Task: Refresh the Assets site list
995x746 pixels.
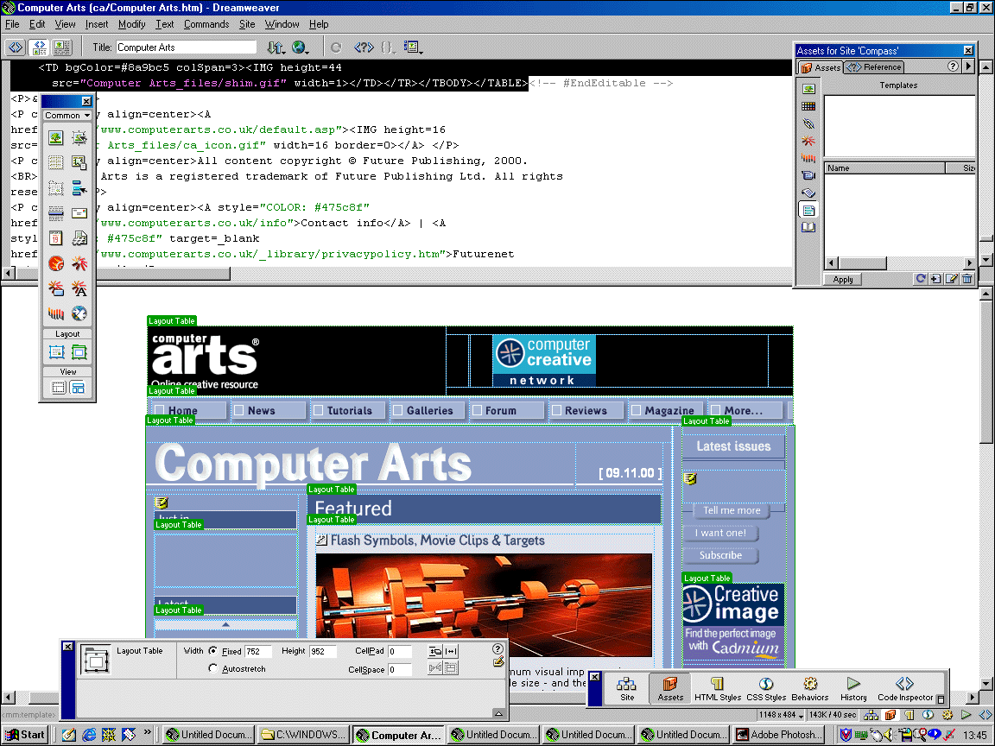Action: (x=920, y=279)
